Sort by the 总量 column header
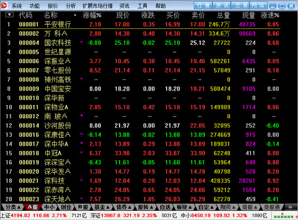This screenshot has height=220, width=298. coord(223,15)
